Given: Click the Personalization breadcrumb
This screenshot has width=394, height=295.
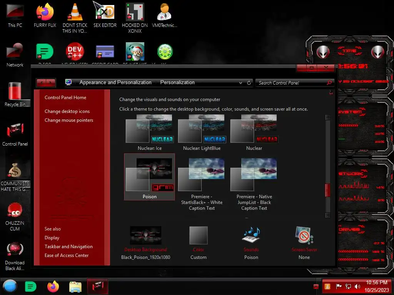Looking at the screenshot, I should pyautogui.click(x=177, y=82).
